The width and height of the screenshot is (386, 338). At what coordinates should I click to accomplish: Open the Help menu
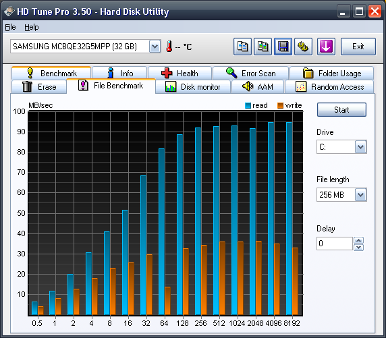(32, 27)
